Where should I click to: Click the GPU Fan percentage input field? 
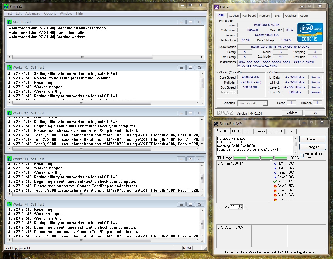pyautogui.click(x=234, y=207)
